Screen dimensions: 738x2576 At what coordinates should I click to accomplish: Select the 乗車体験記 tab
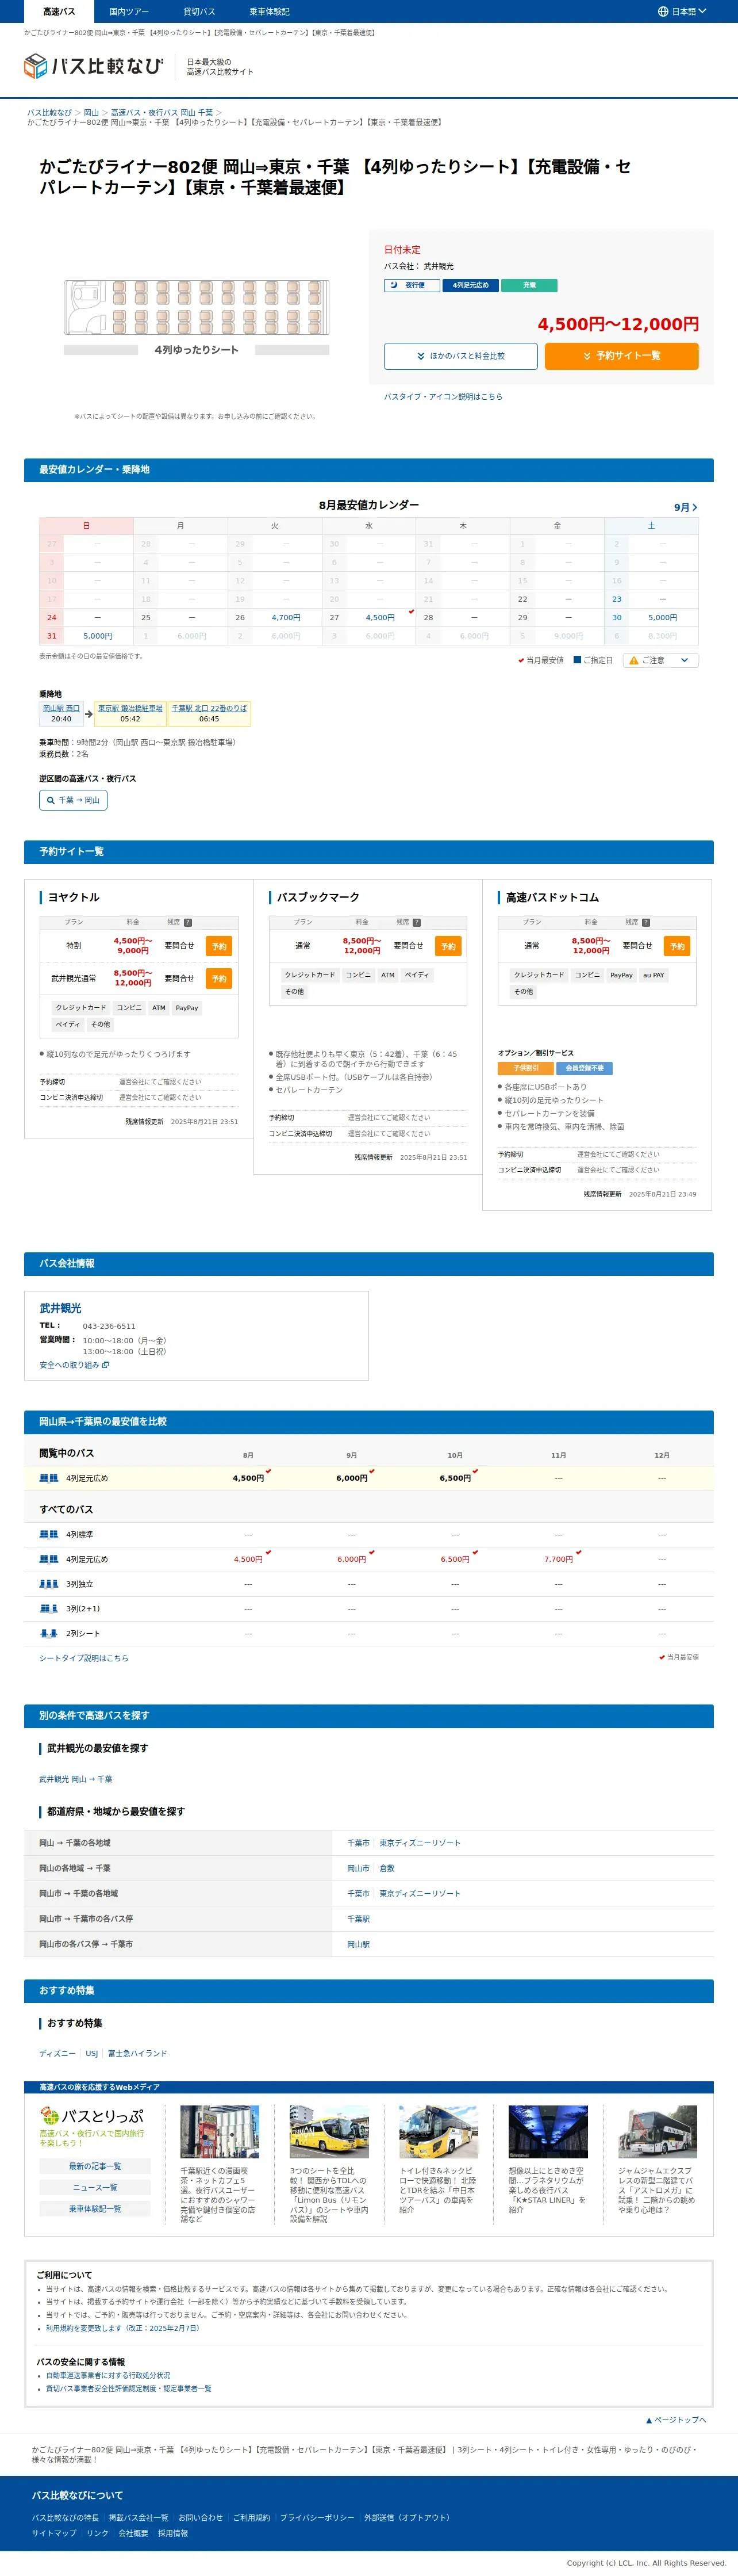(x=270, y=11)
